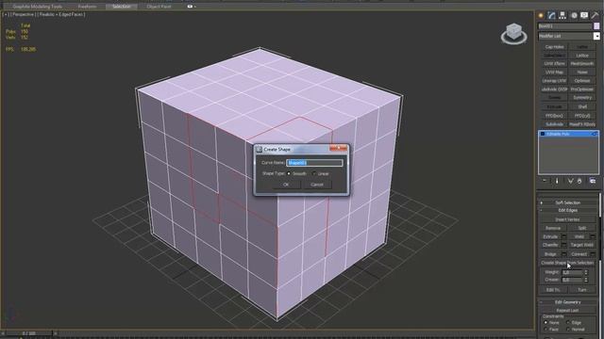Open the Display command panel tab
The width and height of the screenshot is (604, 339).
(584, 15)
